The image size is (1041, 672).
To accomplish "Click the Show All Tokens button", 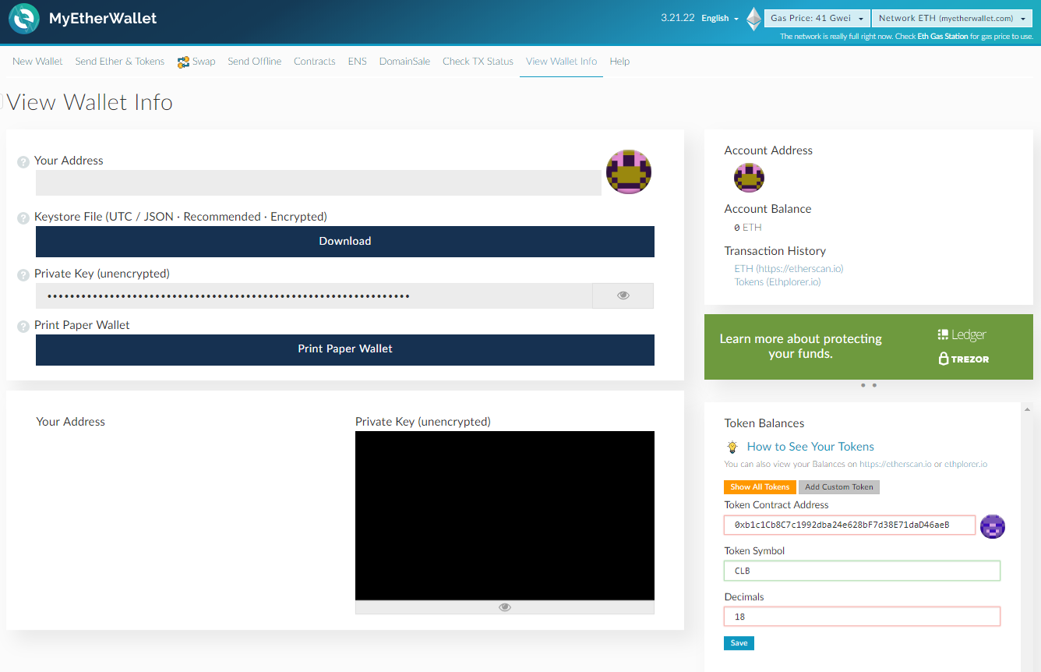I will [x=760, y=487].
